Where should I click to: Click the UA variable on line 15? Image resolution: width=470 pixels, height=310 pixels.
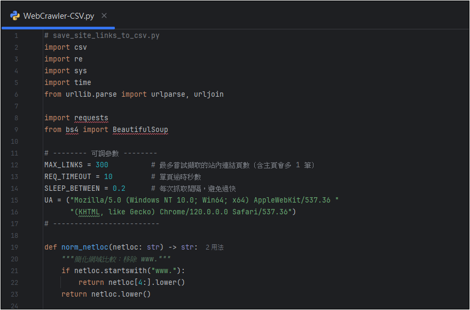click(x=49, y=200)
